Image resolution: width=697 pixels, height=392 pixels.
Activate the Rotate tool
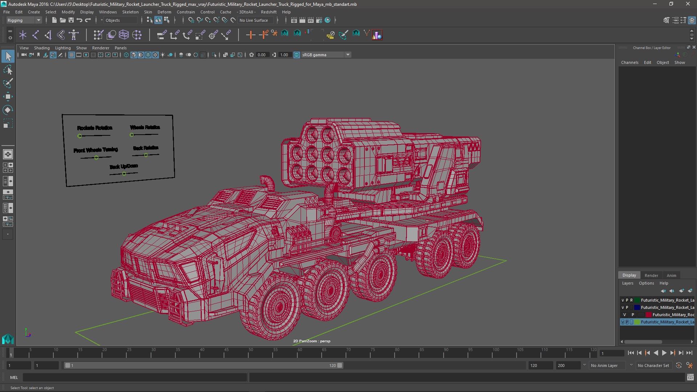pyautogui.click(x=8, y=110)
